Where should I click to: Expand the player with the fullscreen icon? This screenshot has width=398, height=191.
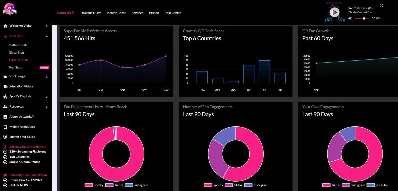(x=381, y=5)
